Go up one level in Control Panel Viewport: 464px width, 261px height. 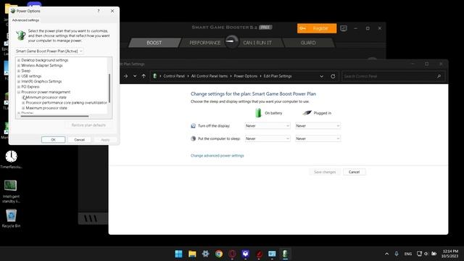point(144,76)
